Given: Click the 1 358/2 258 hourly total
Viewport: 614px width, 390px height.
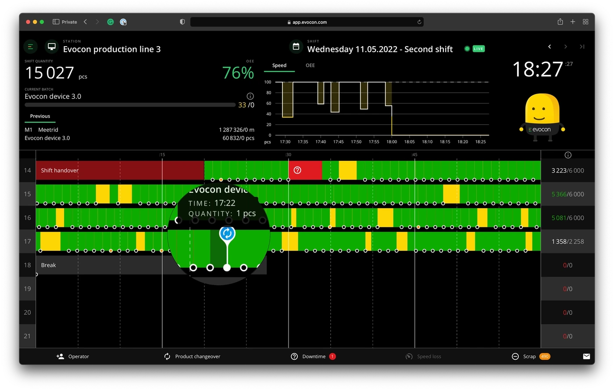Looking at the screenshot, I should pyautogui.click(x=568, y=242).
